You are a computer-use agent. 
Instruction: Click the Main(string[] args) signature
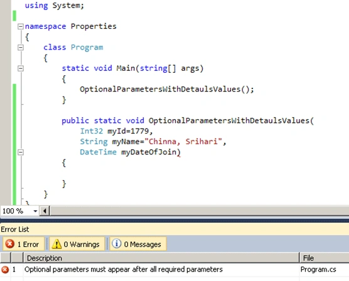tap(160, 68)
